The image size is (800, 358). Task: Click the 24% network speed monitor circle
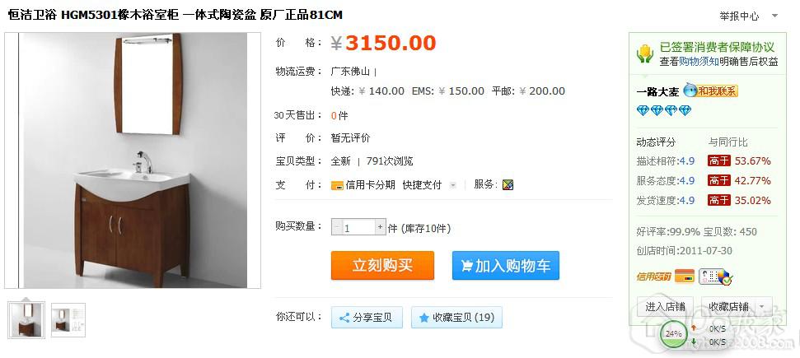tap(673, 333)
